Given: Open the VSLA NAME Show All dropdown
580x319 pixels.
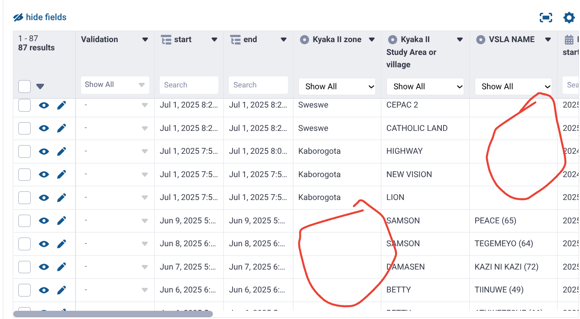Looking at the screenshot, I should click(x=513, y=87).
